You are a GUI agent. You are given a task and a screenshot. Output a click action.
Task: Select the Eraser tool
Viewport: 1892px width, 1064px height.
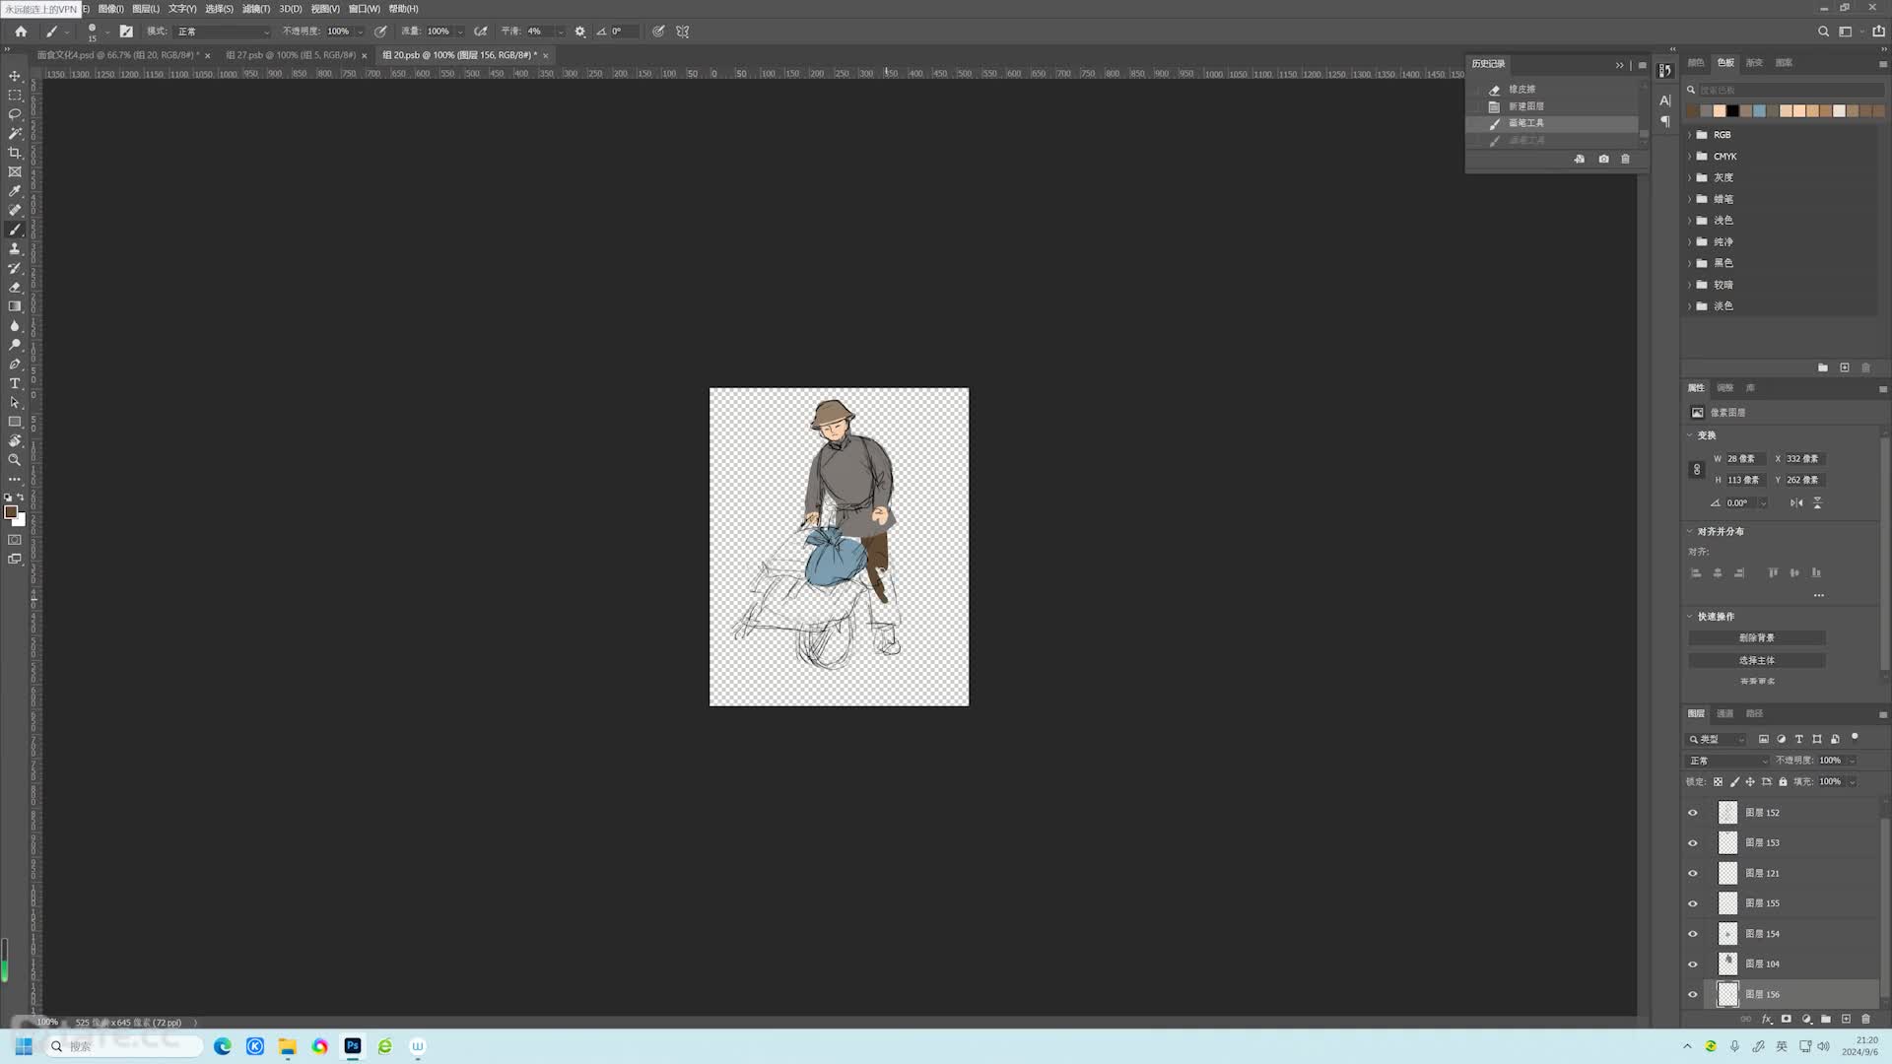(x=15, y=287)
